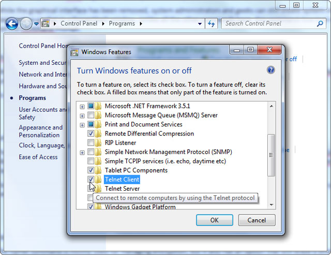Click scroll down arrow in features list
331x255 pixels.
(x=272, y=205)
